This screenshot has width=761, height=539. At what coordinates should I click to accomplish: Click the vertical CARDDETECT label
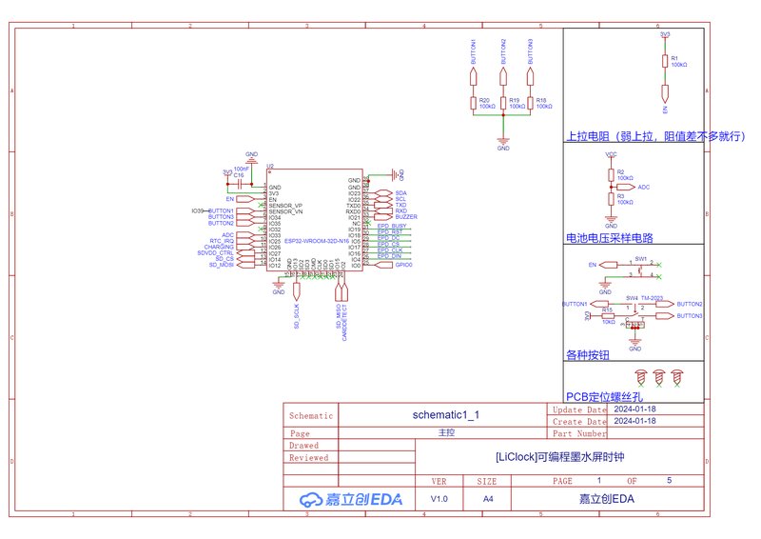tap(344, 322)
